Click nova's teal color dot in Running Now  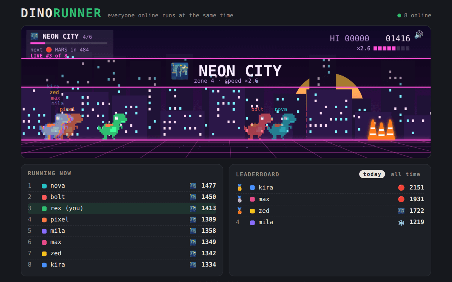pyautogui.click(x=44, y=186)
